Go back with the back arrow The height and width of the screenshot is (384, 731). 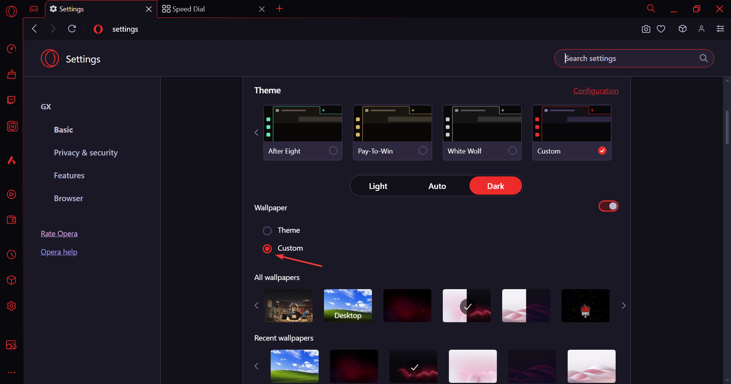click(35, 29)
